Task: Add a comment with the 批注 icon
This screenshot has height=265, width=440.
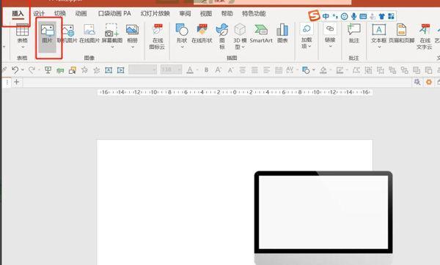Action: [354, 30]
